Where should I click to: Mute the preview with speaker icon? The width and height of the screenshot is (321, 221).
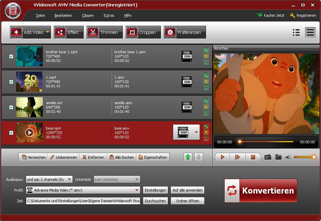tap(288, 157)
